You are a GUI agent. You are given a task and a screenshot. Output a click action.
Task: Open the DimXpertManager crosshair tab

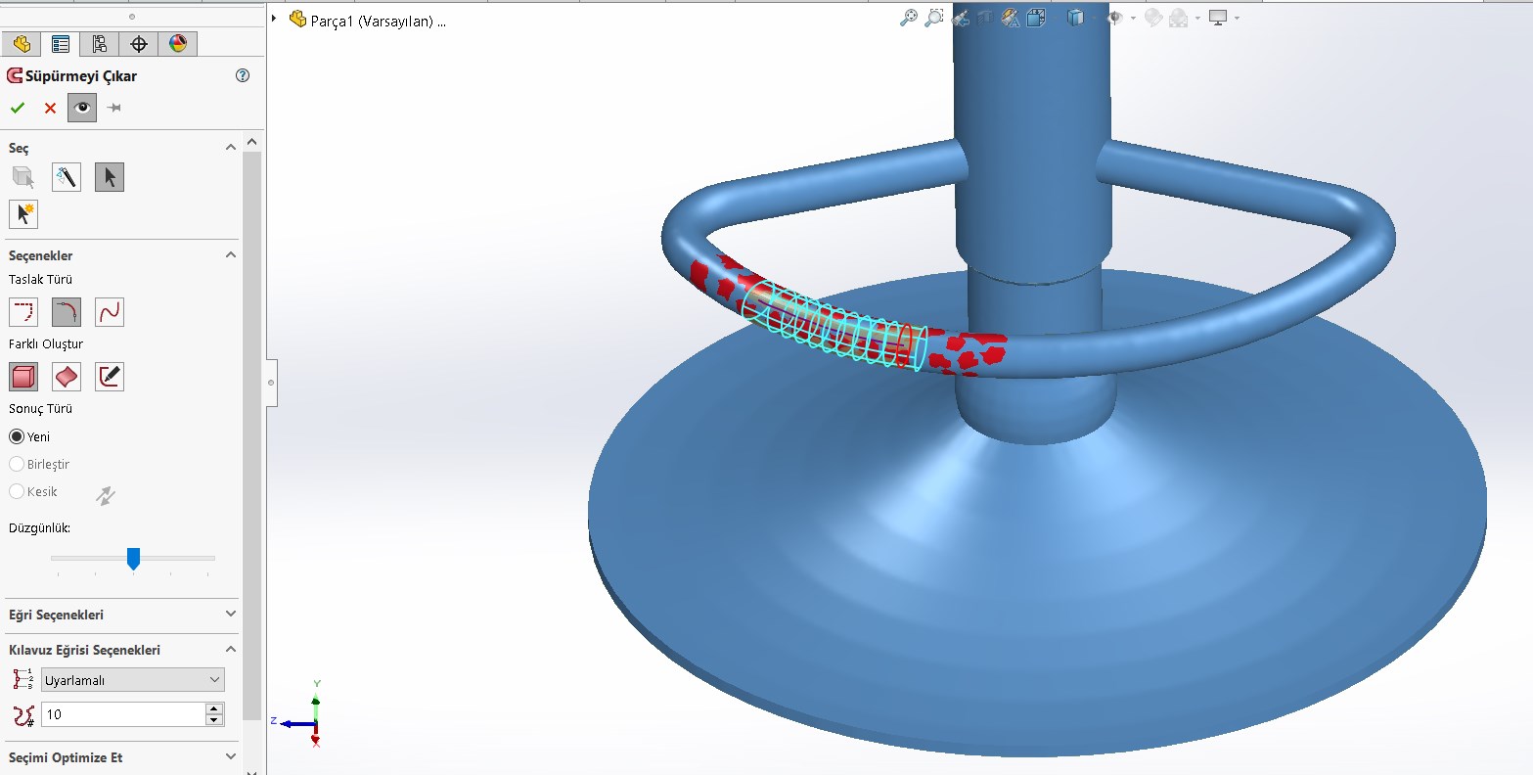pyautogui.click(x=139, y=44)
